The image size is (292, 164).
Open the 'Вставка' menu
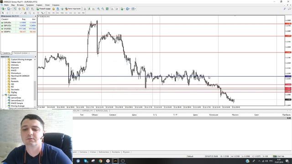pos(20,5)
